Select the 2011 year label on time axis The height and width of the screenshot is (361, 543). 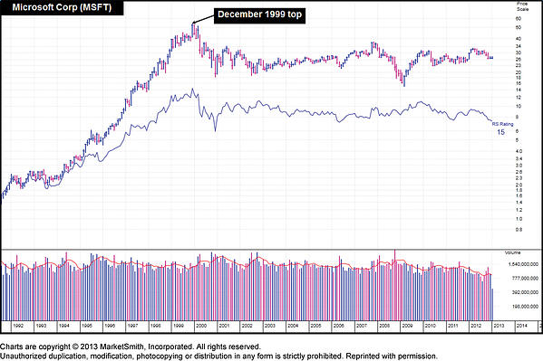point(453,326)
